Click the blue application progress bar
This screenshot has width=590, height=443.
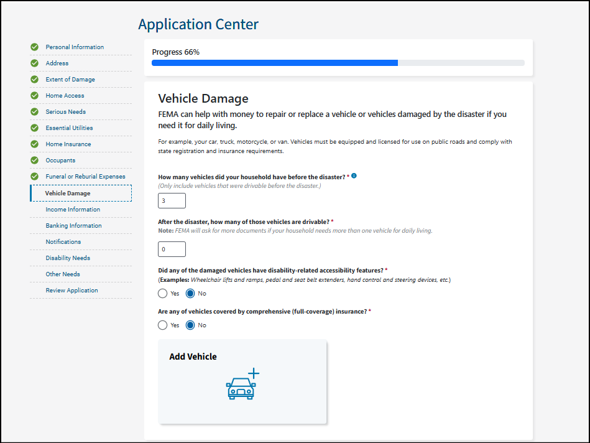(275, 63)
